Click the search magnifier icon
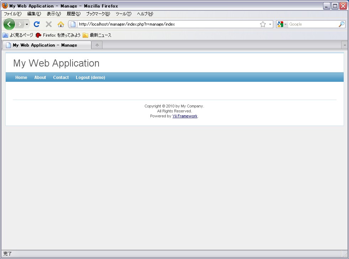 [x=341, y=24]
